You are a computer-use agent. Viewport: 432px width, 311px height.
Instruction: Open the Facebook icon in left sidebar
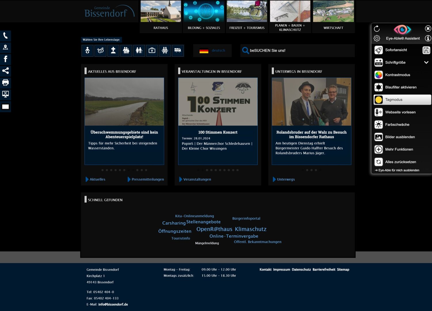click(x=5, y=59)
